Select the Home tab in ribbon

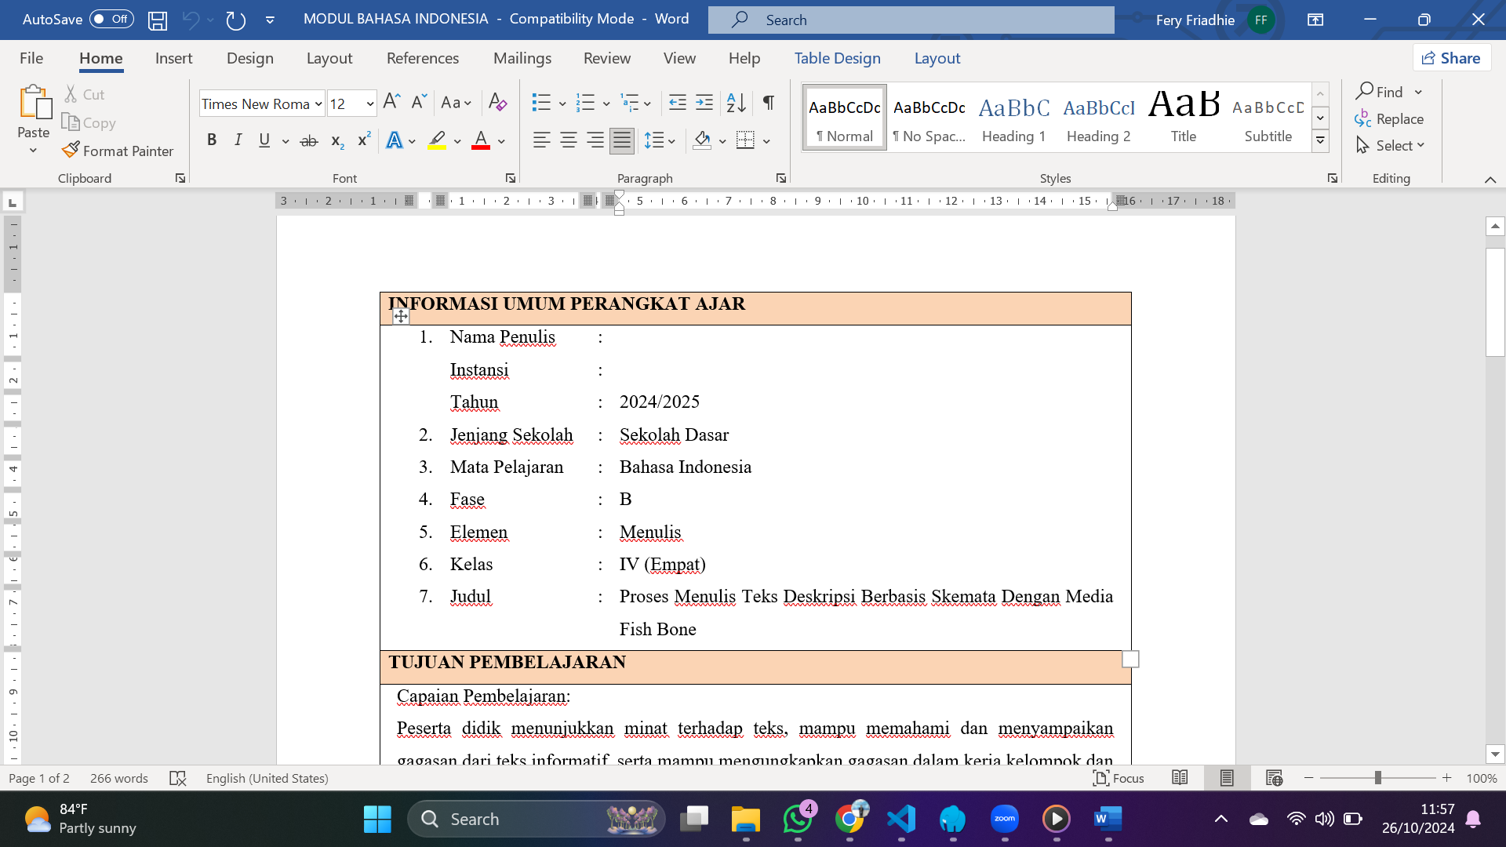tap(100, 57)
